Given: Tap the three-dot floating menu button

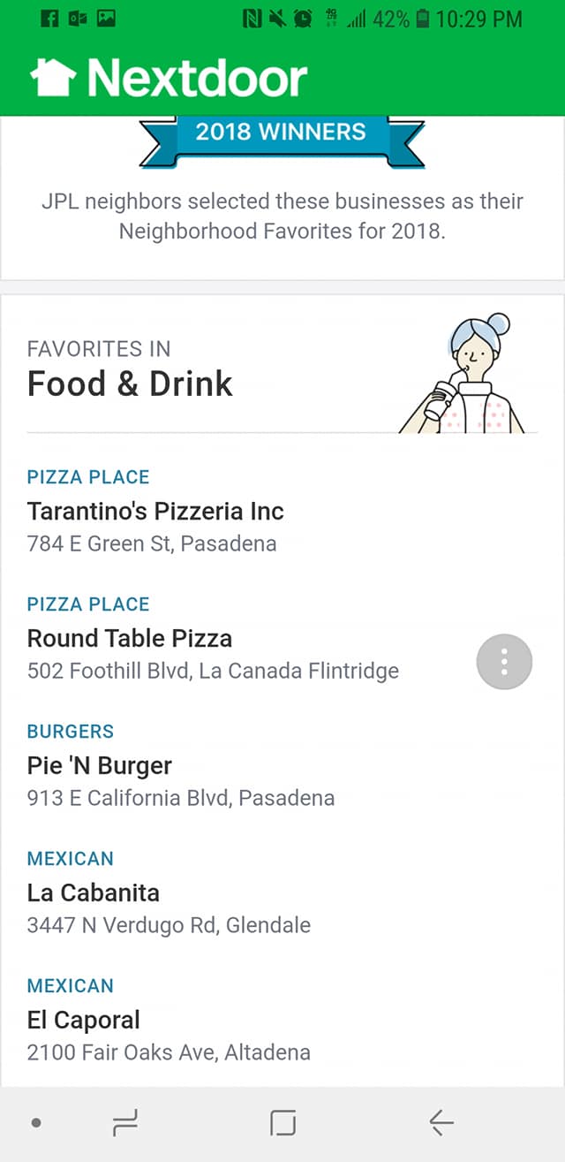Looking at the screenshot, I should pyautogui.click(x=504, y=661).
